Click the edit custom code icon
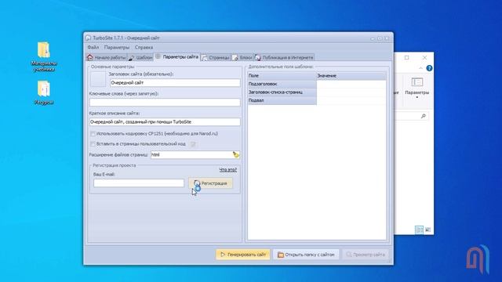The height and width of the screenshot is (282, 502). [x=193, y=144]
